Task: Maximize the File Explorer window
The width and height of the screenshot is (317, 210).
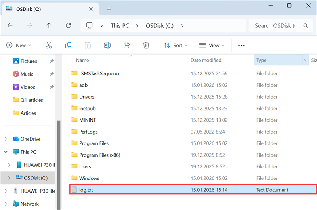Action: point(289,6)
